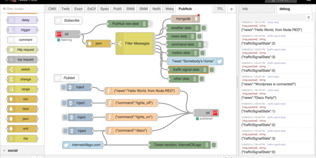Trigger the inject button for lights_on
This screenshot has width=316, height=158.
click(65, 117)
